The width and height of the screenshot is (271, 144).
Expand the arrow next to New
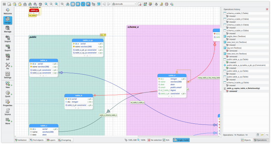pyautogui.click(x=12, y=85)
